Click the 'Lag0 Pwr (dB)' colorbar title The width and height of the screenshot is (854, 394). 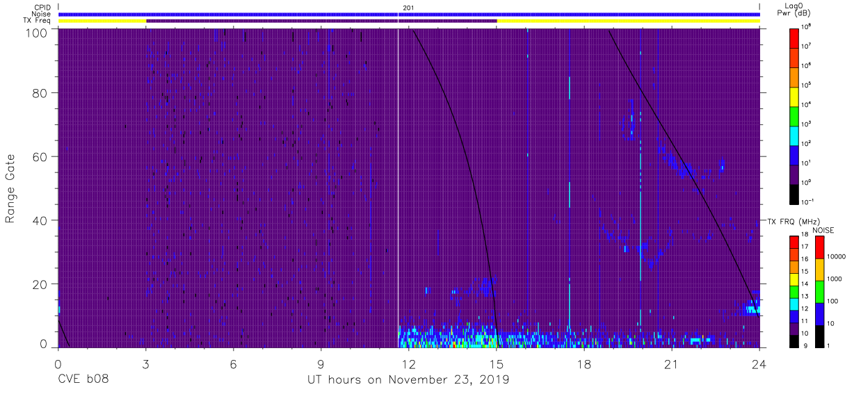point(794,10)
